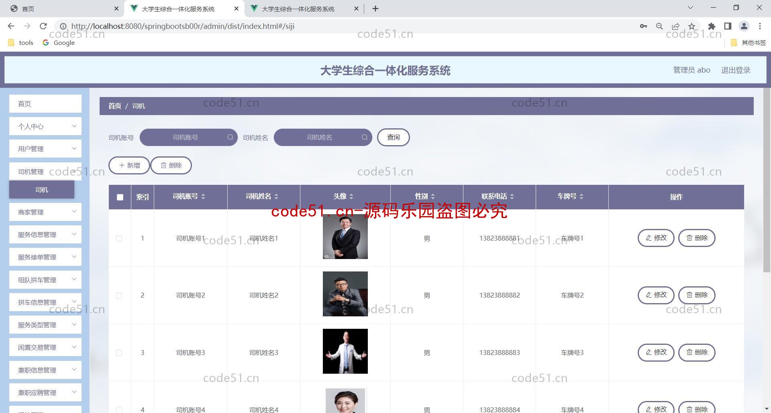Check the row checkbox for 司机账号3
The width and height of the screenshot is (771, 413).
pyautogui.click(x=119, y=353)
